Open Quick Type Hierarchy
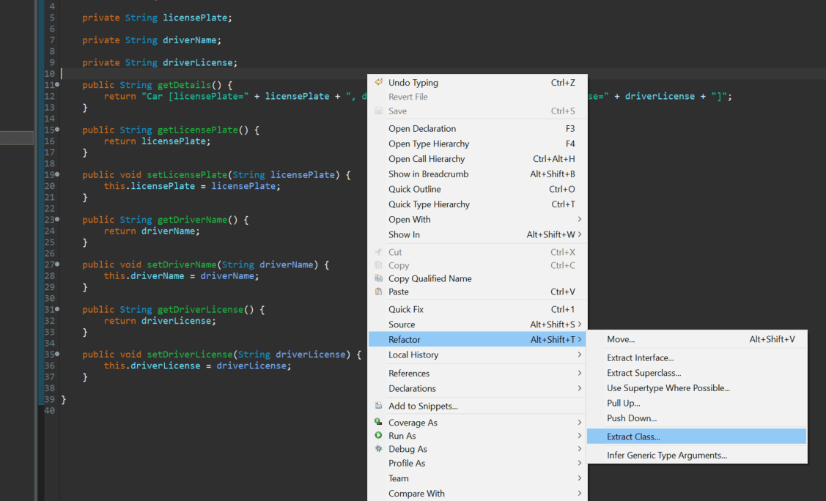The height and width of the screenshot is (501, 826). tap(477, 204)
